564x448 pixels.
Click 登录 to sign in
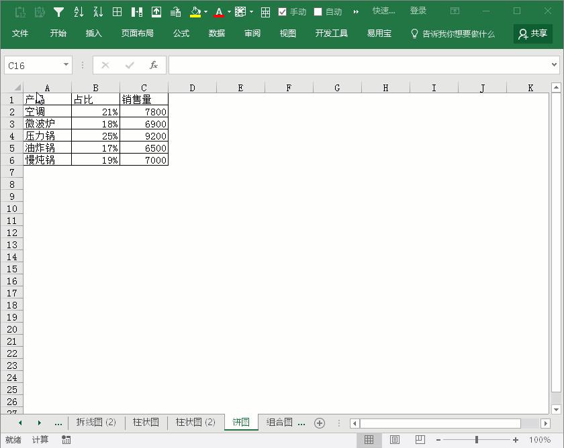(418, 11)
